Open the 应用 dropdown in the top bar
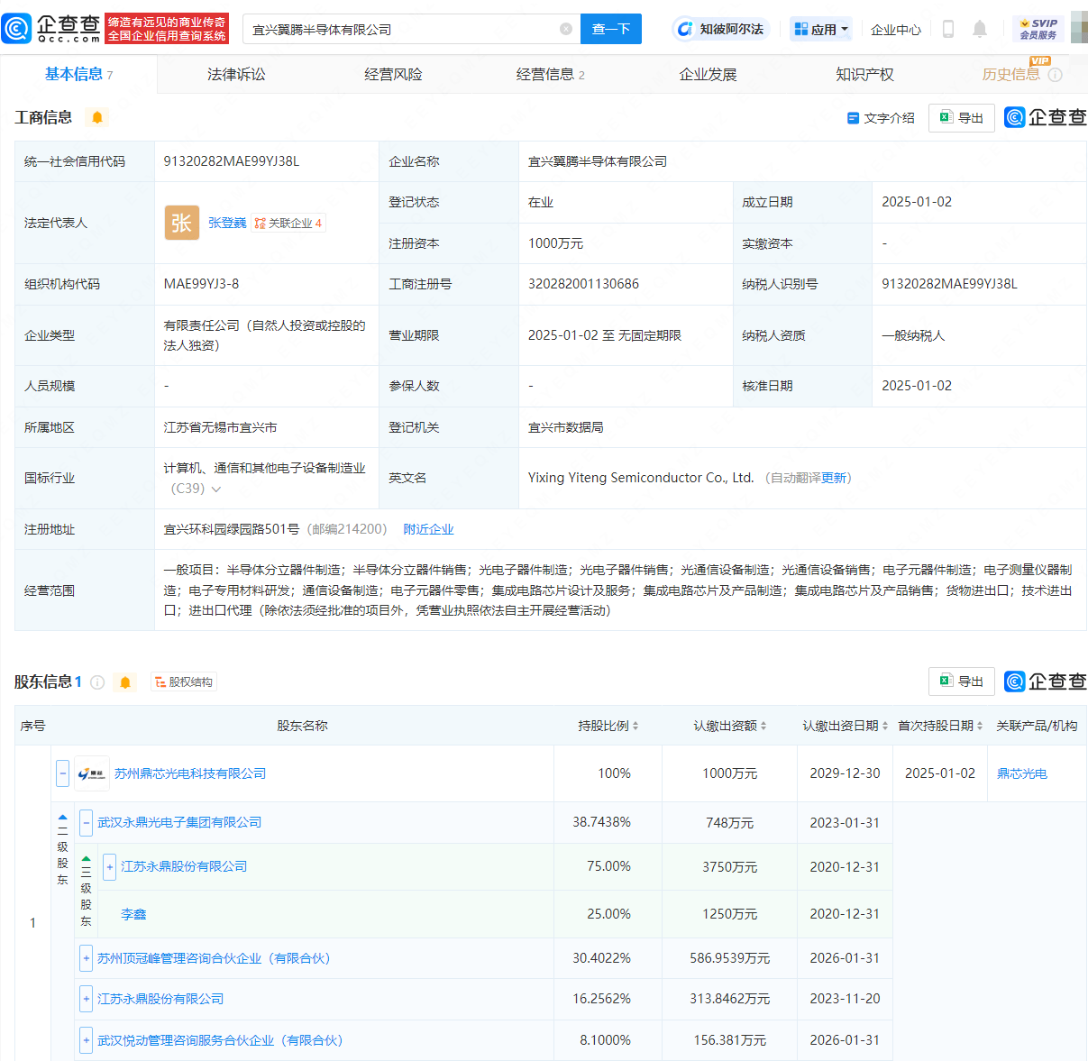The image size is (1088, 1061). [x=820, y=29]
